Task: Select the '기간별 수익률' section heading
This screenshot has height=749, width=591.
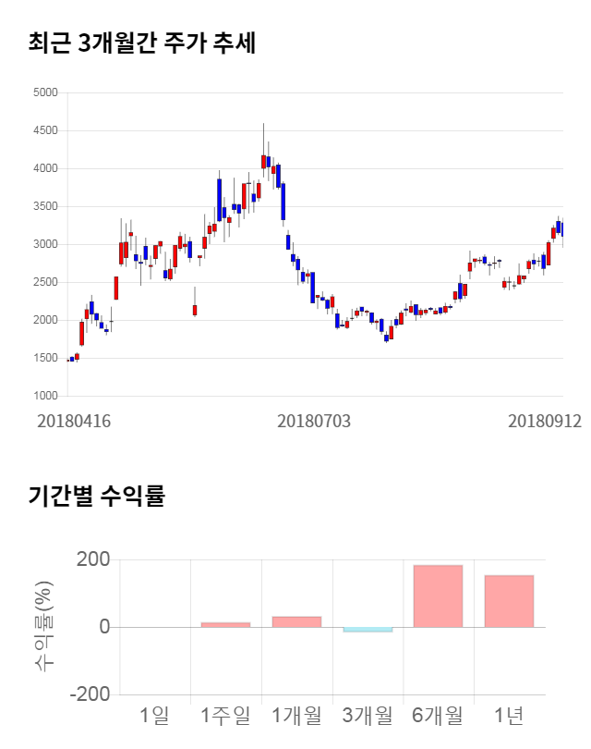Action: [96, 496]
